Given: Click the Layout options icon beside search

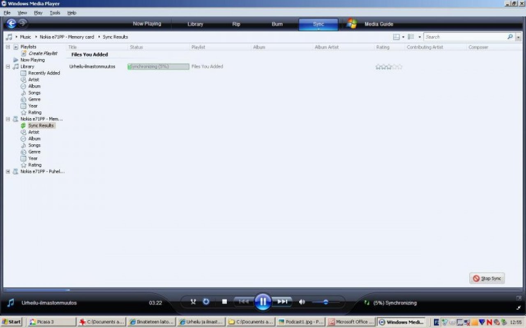Looking at the screenshot, I should point(397,37).
